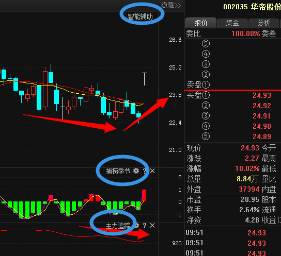Click buy level 5 price 24.89
281x256 pixels.
[262, 136]
